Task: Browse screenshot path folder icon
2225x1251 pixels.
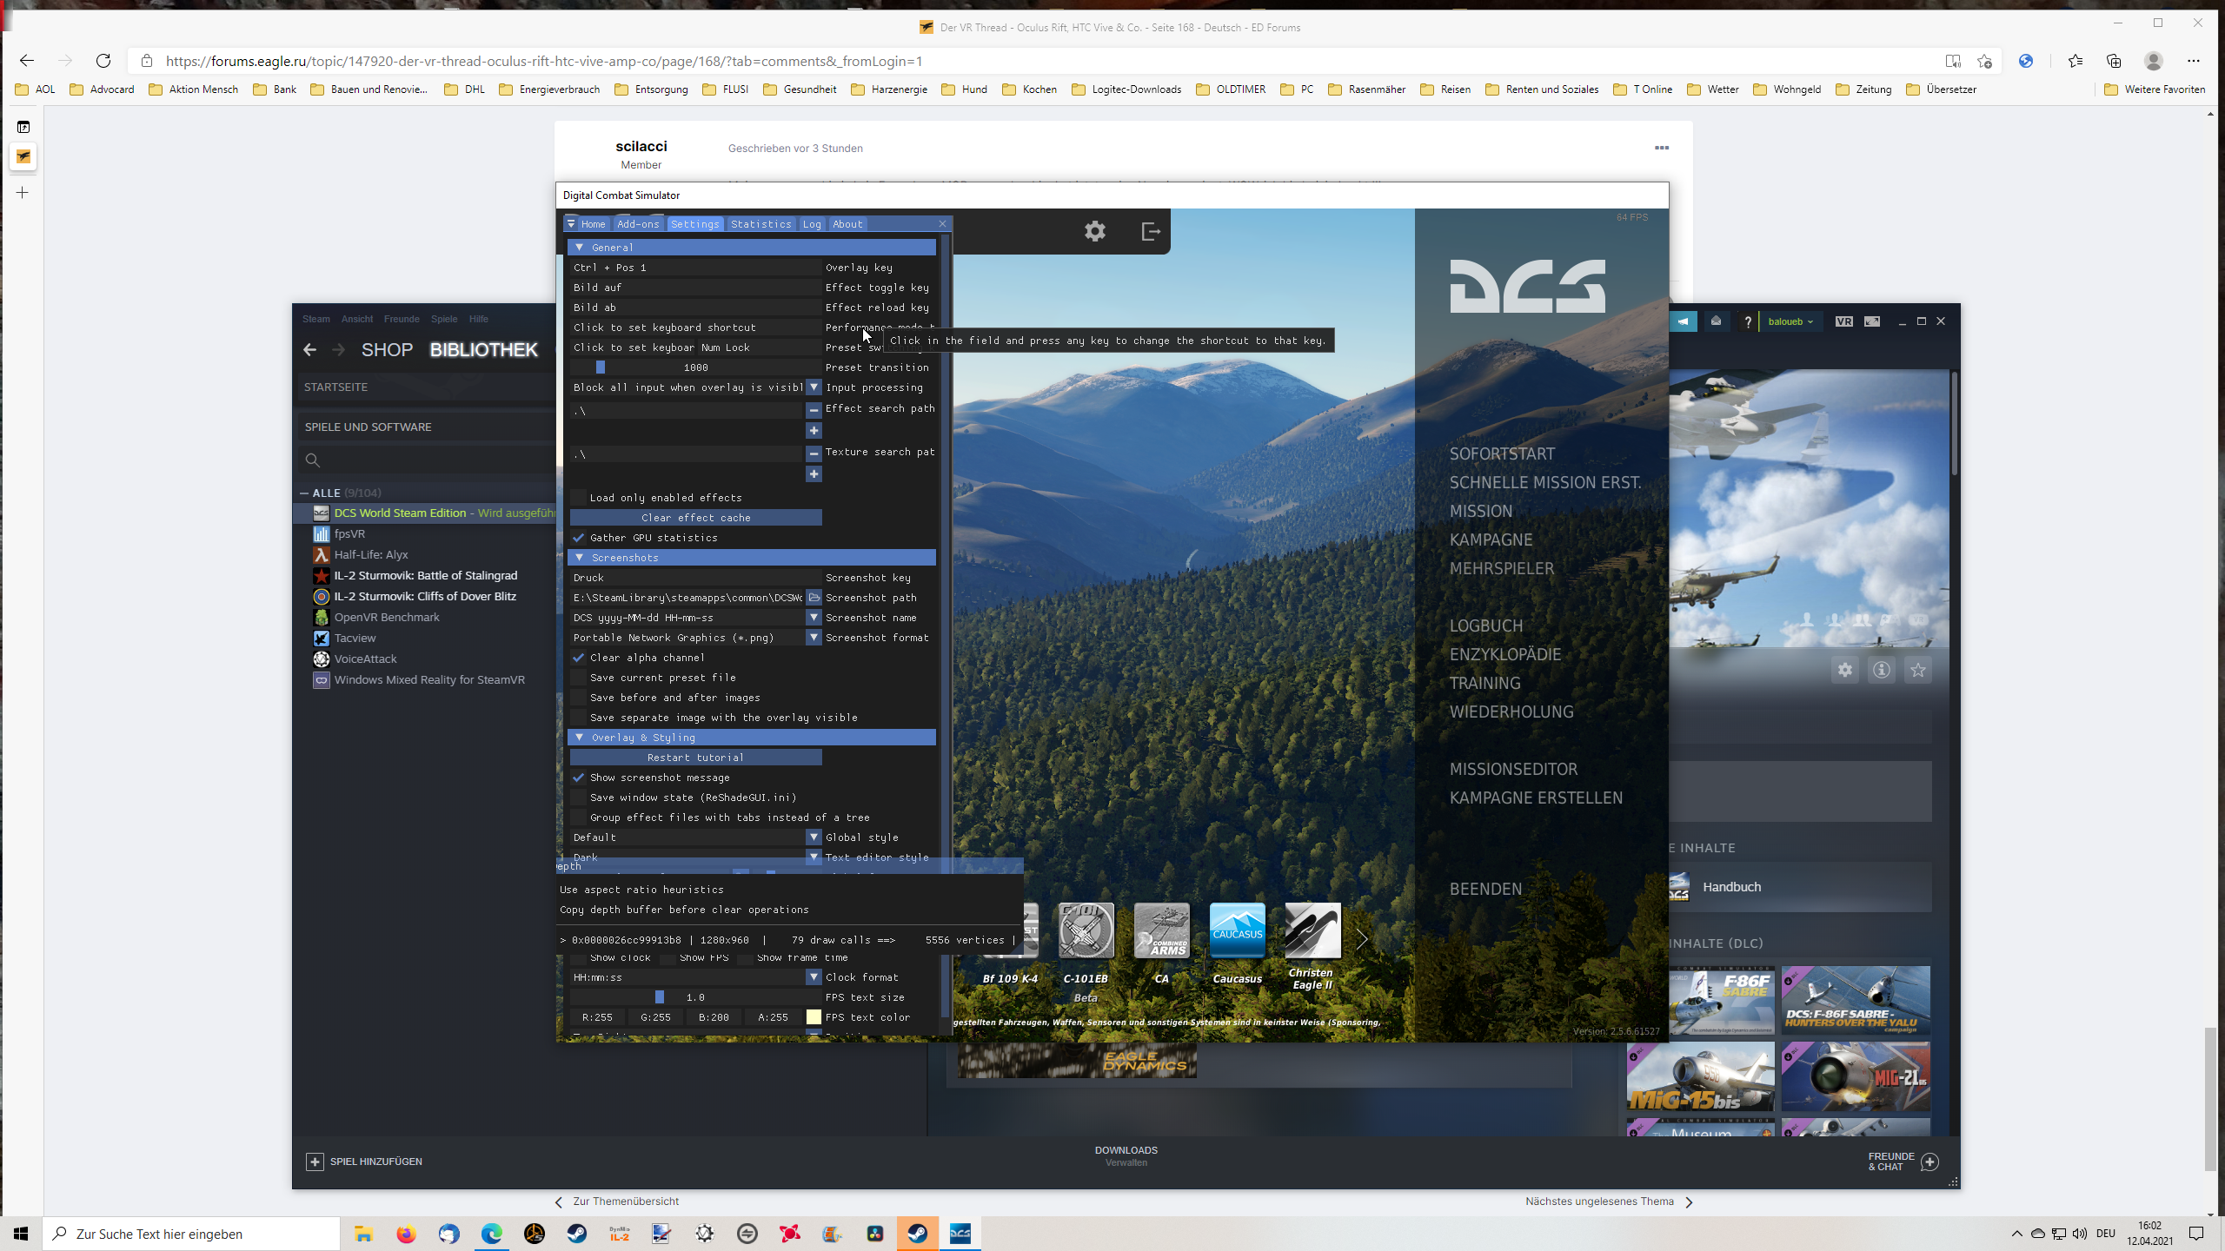Action: [x=814, y=598]
